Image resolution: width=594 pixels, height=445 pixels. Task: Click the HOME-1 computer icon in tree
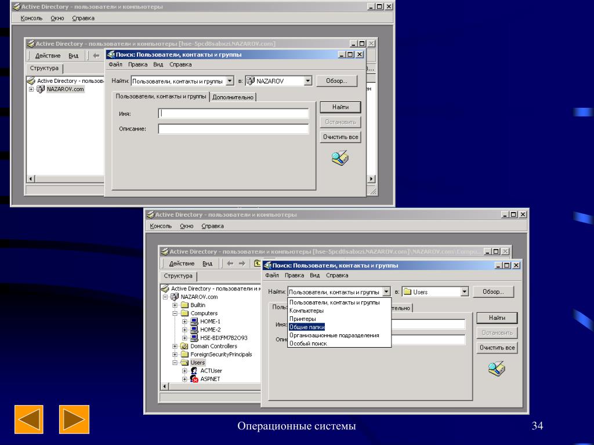pyautogui.click(x=194, y=321)
